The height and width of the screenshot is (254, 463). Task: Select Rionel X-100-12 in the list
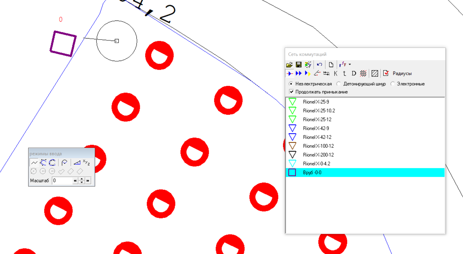[x=365, y=146]
